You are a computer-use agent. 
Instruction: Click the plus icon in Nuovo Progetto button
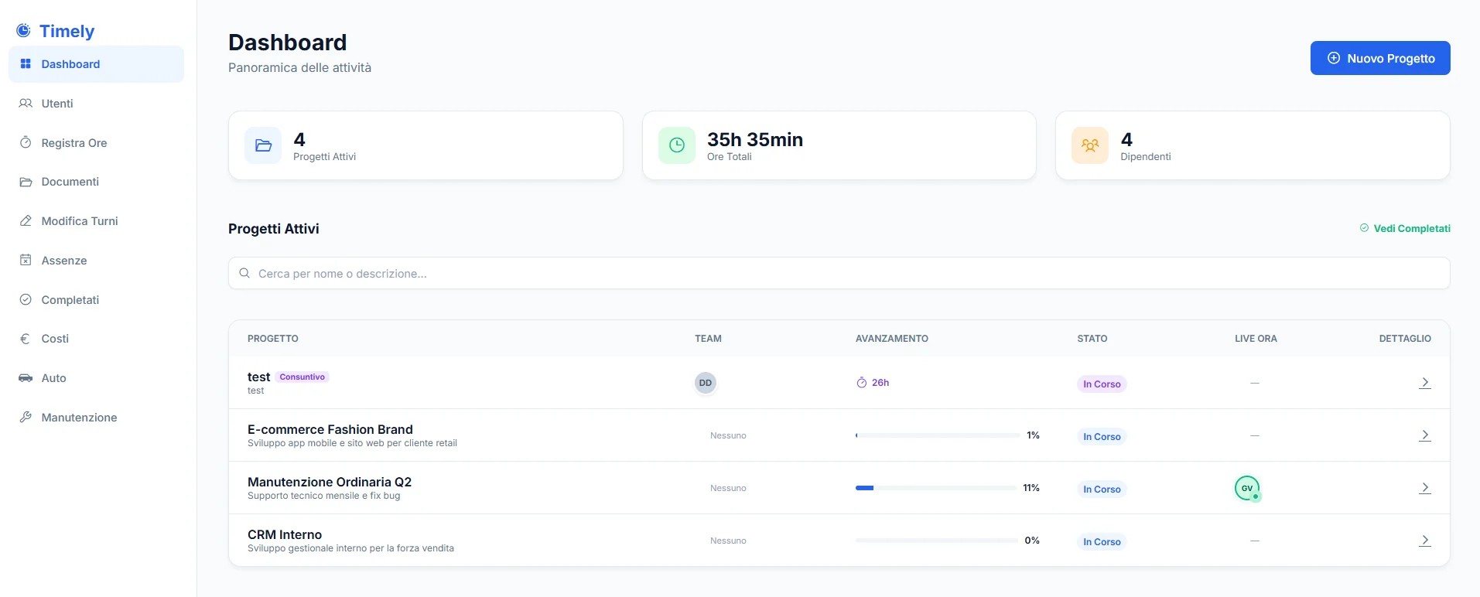(x=1334, y=58)
